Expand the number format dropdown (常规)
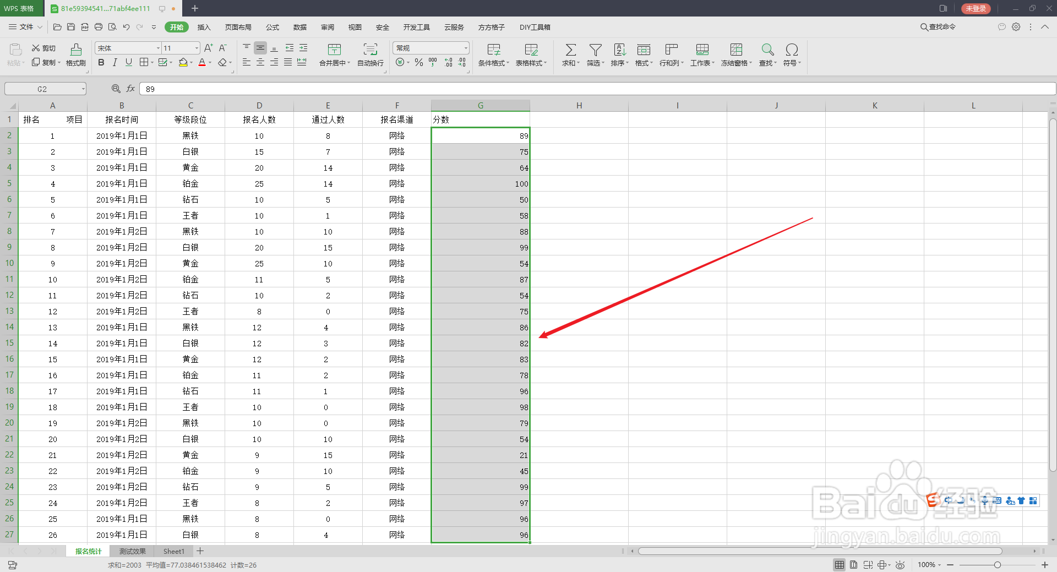The height and width of the screenshot is (572, 1057). [466, 48]
